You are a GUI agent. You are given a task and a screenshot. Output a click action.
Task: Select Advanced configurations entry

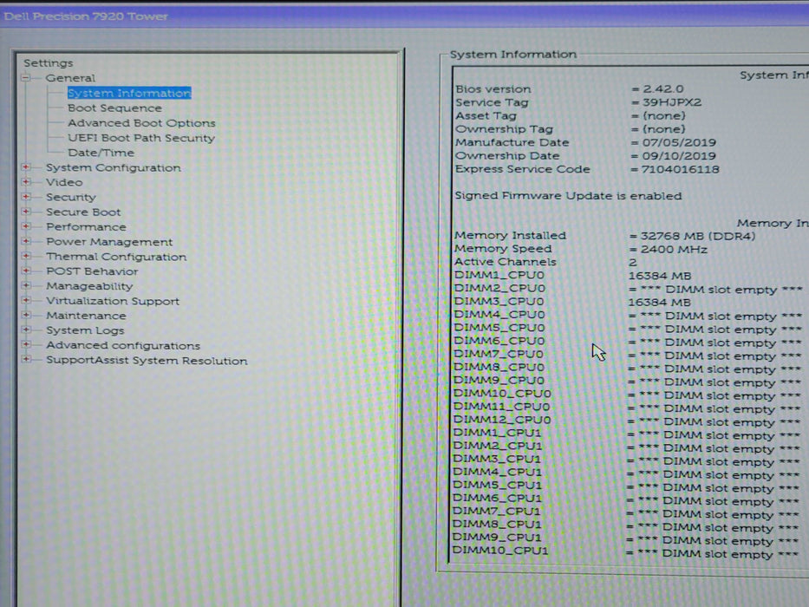122,346
